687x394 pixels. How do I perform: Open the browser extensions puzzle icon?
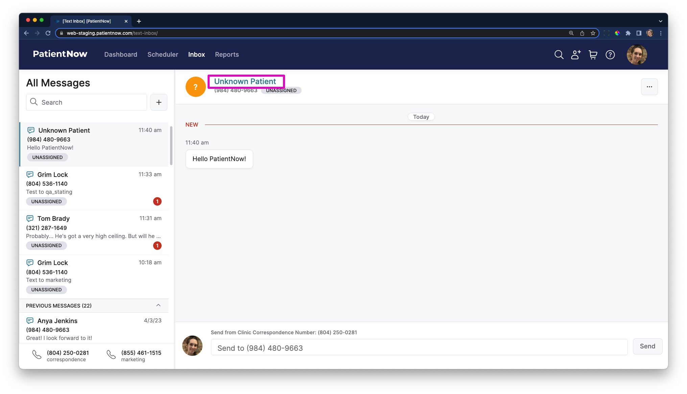(x=628, y=33)
